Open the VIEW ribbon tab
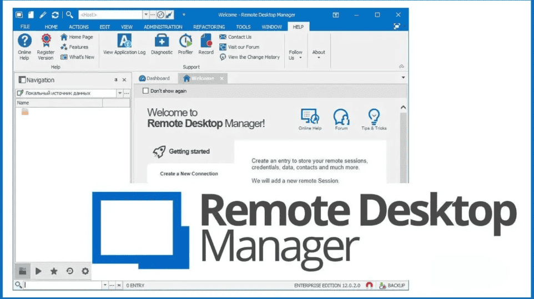This screenshot has height=299, width=534. pyautogui.click(x=127, y=27)
